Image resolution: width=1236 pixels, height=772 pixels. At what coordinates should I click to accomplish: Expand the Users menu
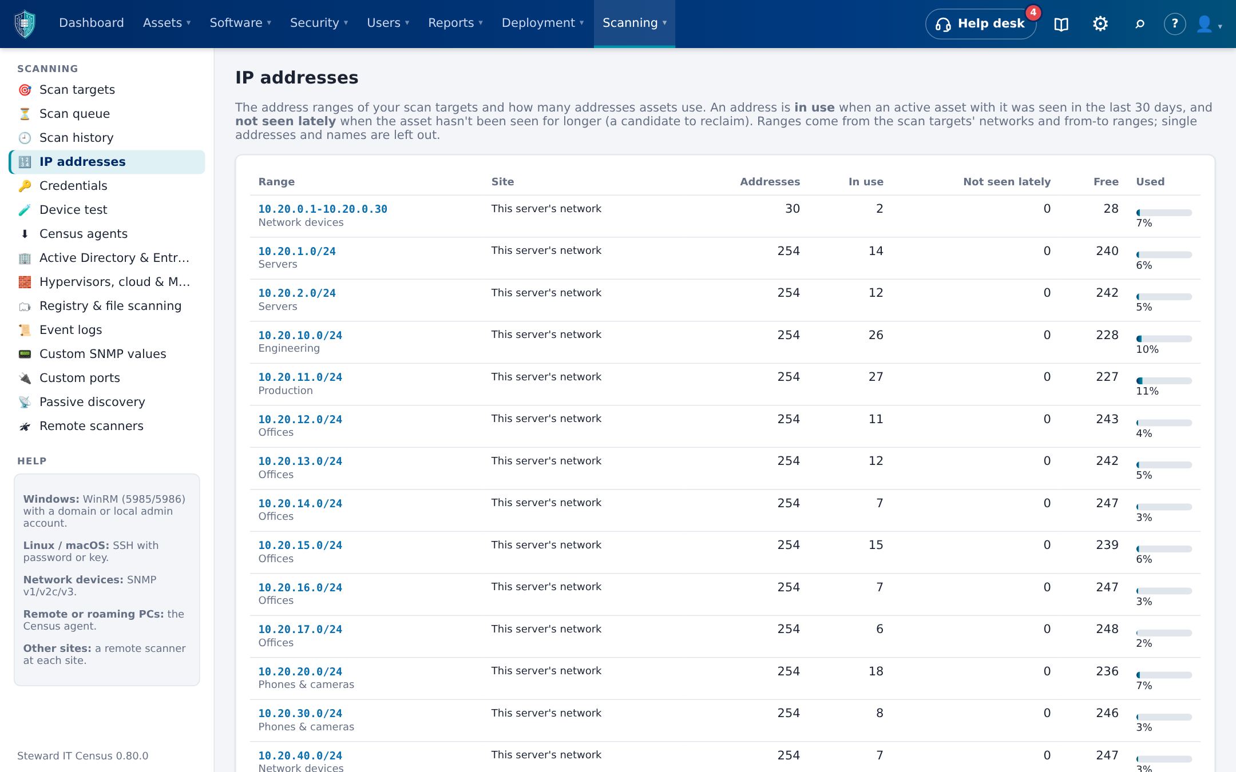(388, 23)
